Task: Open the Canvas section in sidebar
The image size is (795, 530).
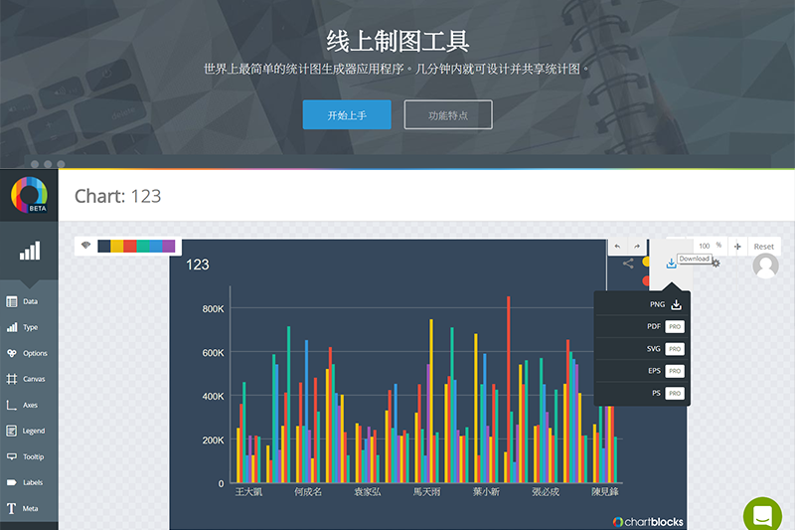Action: click(29, 379)
